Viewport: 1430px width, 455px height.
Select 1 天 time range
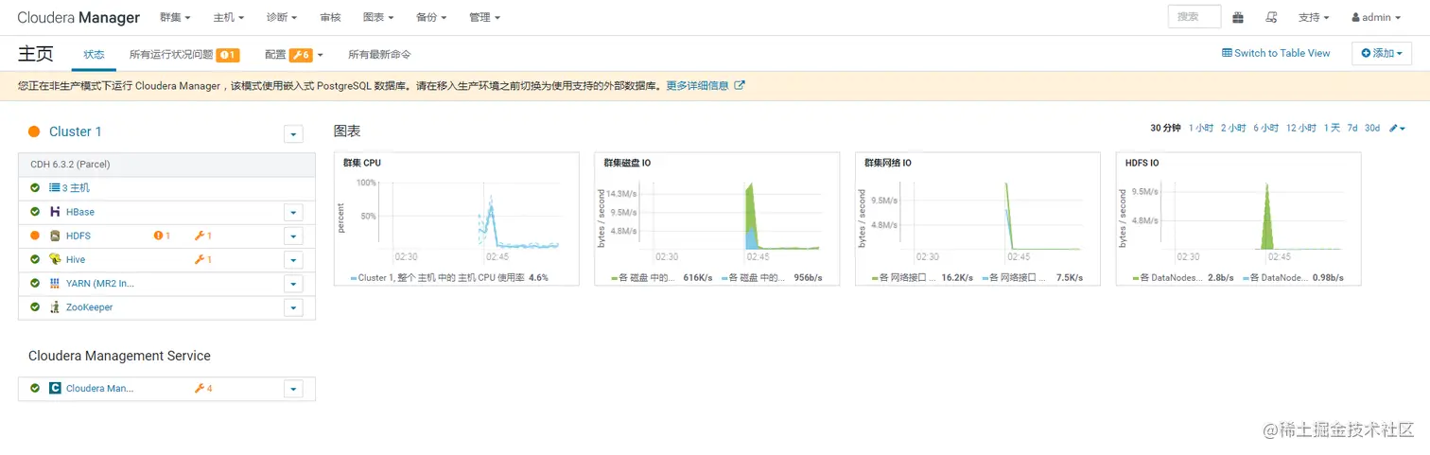pos(1332,128)
